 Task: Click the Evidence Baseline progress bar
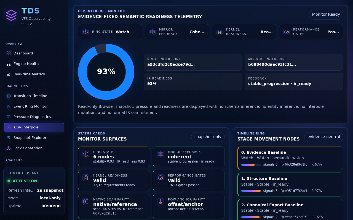[x=251, y=165]
